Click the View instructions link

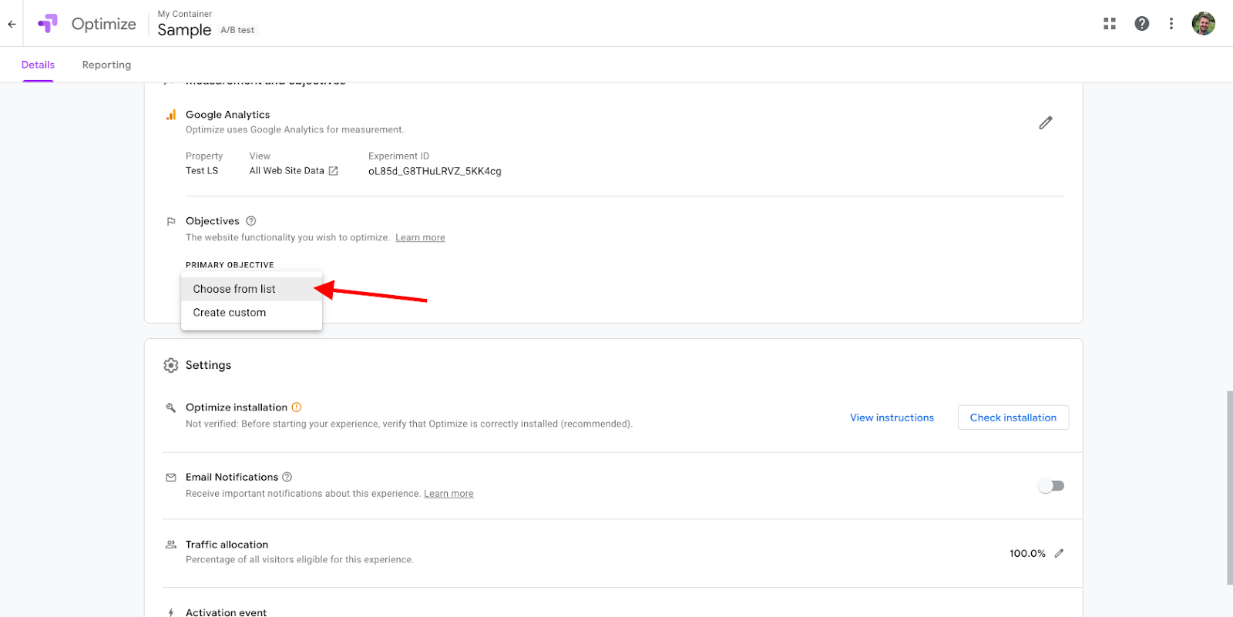892,417
